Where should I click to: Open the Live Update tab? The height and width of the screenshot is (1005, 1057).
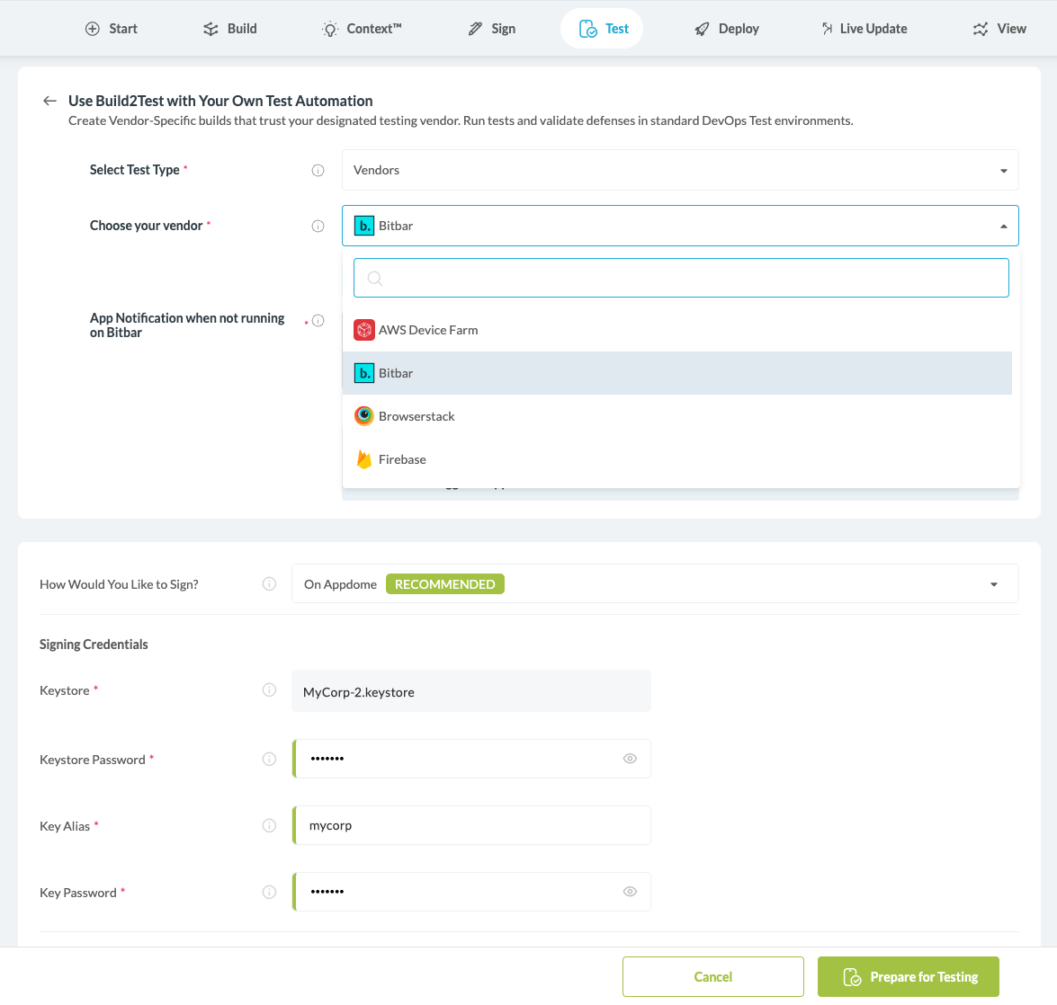(864, 28)
